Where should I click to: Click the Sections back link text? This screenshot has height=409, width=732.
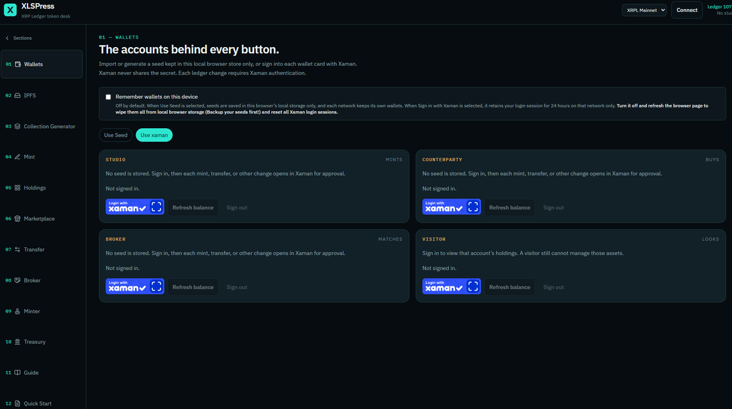click(23, 38)
